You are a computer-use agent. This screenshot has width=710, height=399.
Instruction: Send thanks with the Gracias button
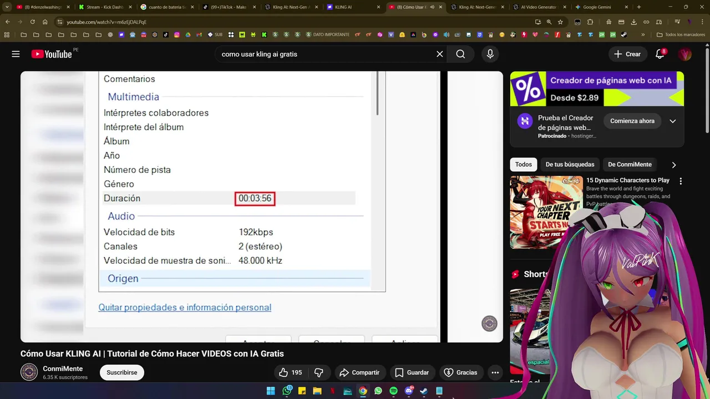click(461, 372)
